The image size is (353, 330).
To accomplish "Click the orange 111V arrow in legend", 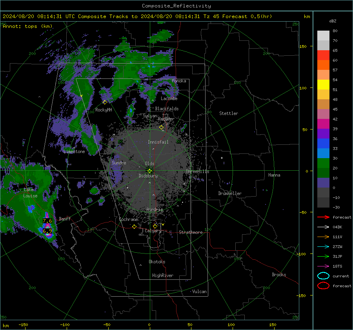I will [x=323, y=237].
